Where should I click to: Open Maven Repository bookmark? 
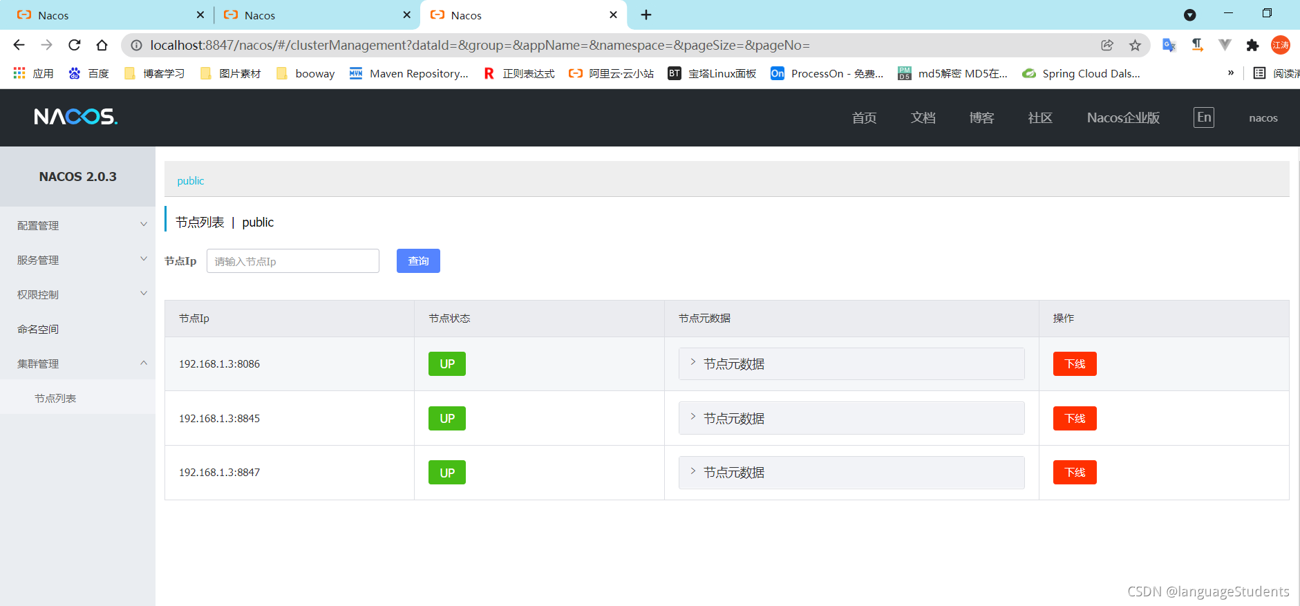(x=408, y=73)
